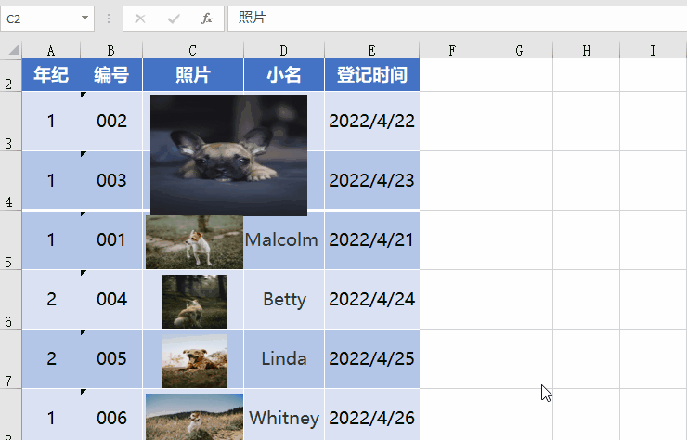This screenshot has width=687, height=440.
Task: Click the formula bar input showing 照片
Action: (x=457, y=19)
